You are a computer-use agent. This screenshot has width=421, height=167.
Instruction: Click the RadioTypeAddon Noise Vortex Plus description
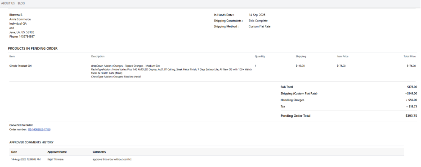[x=171, y=71]
